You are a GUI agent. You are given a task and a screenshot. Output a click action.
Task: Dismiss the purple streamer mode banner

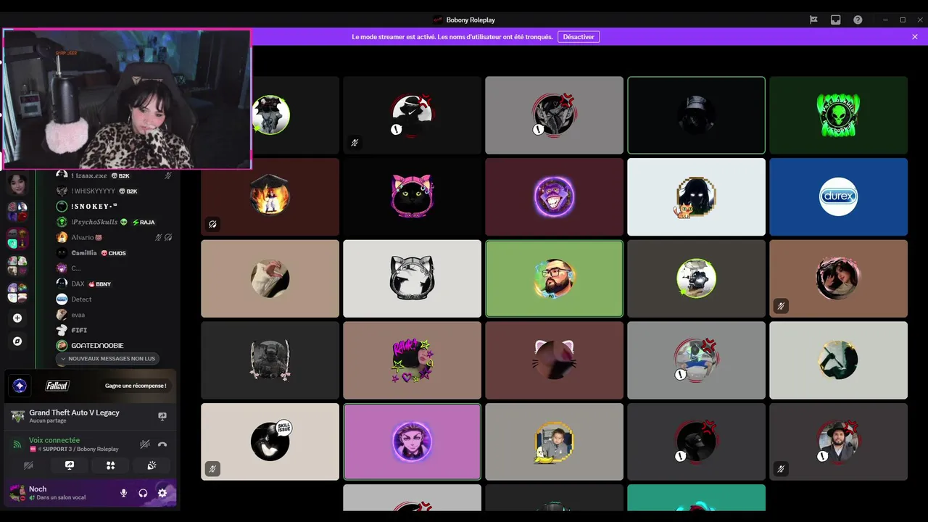pyautogui.click(x=915, y=36)
